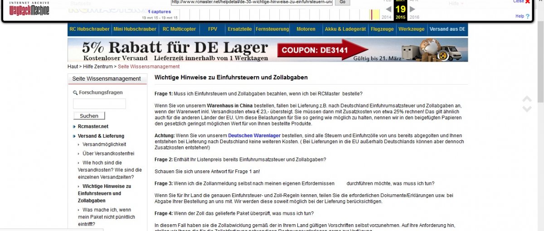Viewport: 544px width, 231px height.
Task: Go to the previous 2014 capture arrow
Action: pos(388,9)
